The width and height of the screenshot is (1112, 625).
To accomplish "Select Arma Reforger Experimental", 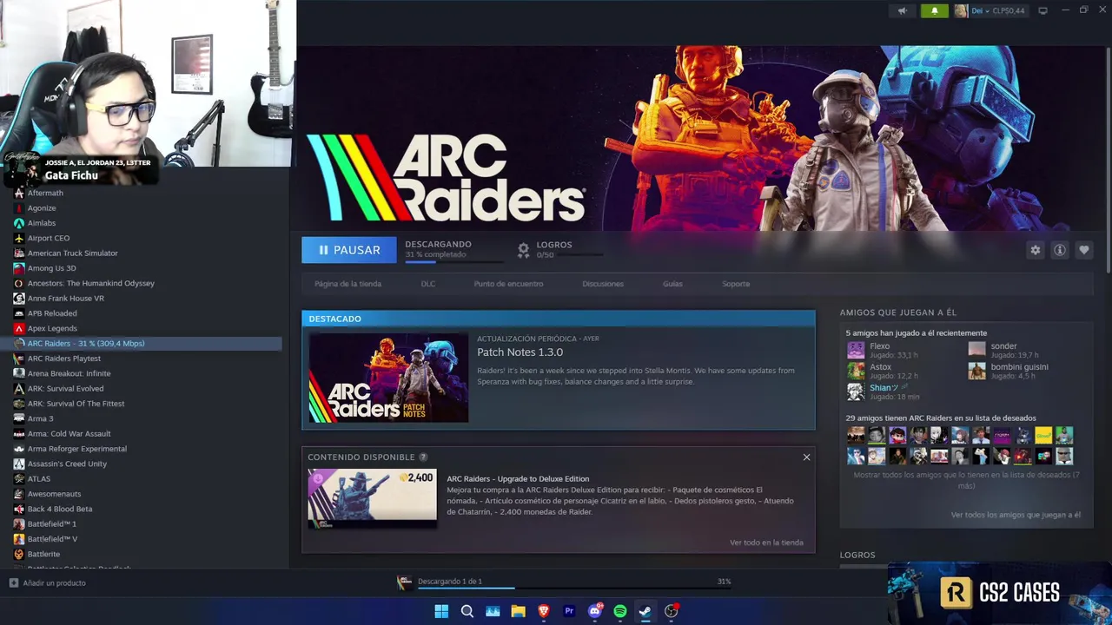I will click(x=76, y=449).
